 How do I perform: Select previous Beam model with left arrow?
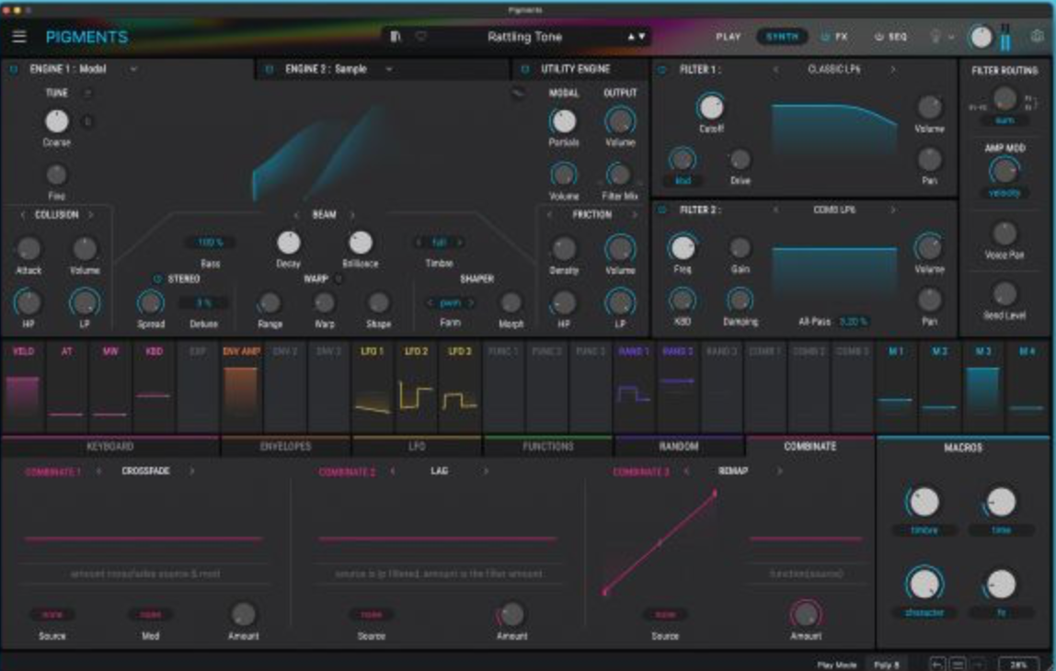pyautogui.click(x=296, y=215)
